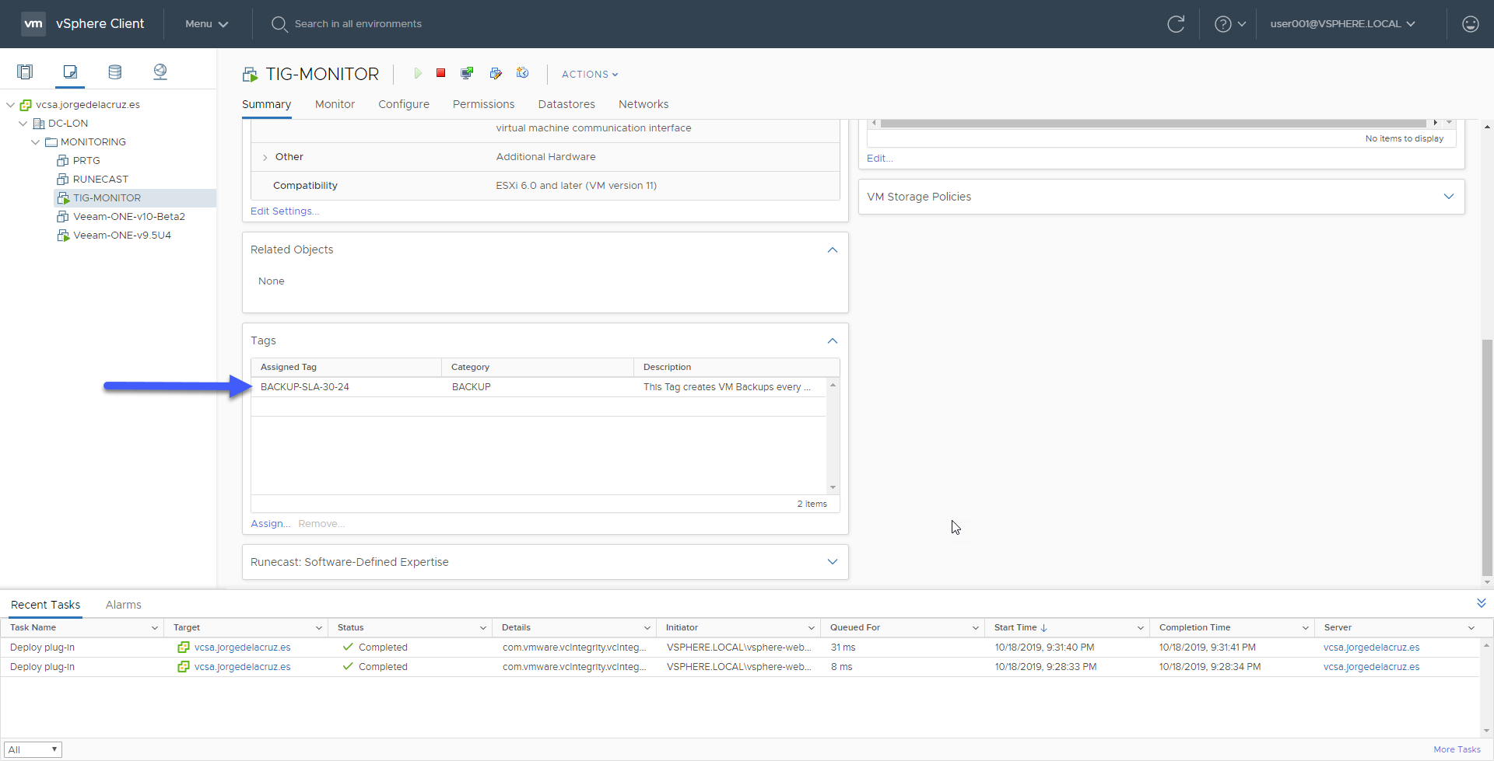Click the Assign tag link
Screen dimensions: 1494x761
[x=270, y=524]
